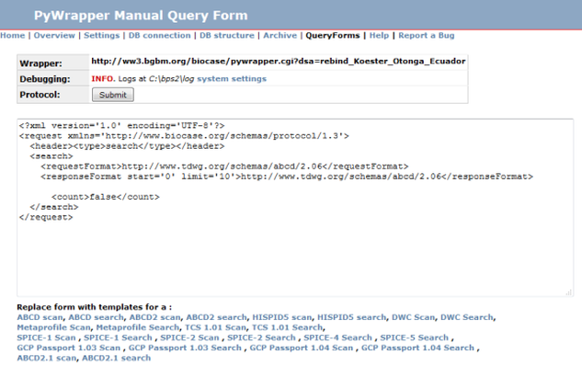Go to the Overview page
This screenshot has height=366, width=582.
(54, 35)
